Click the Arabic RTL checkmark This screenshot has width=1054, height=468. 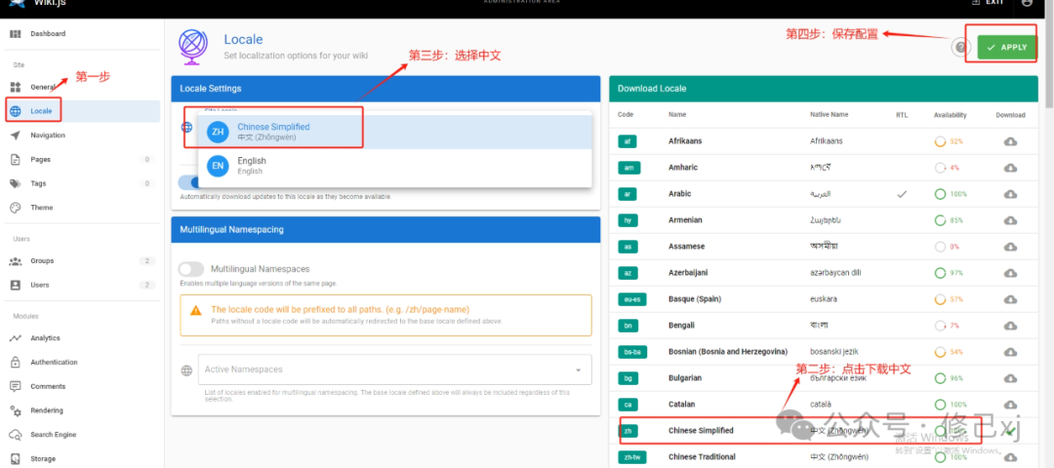[x=902, y=194]
